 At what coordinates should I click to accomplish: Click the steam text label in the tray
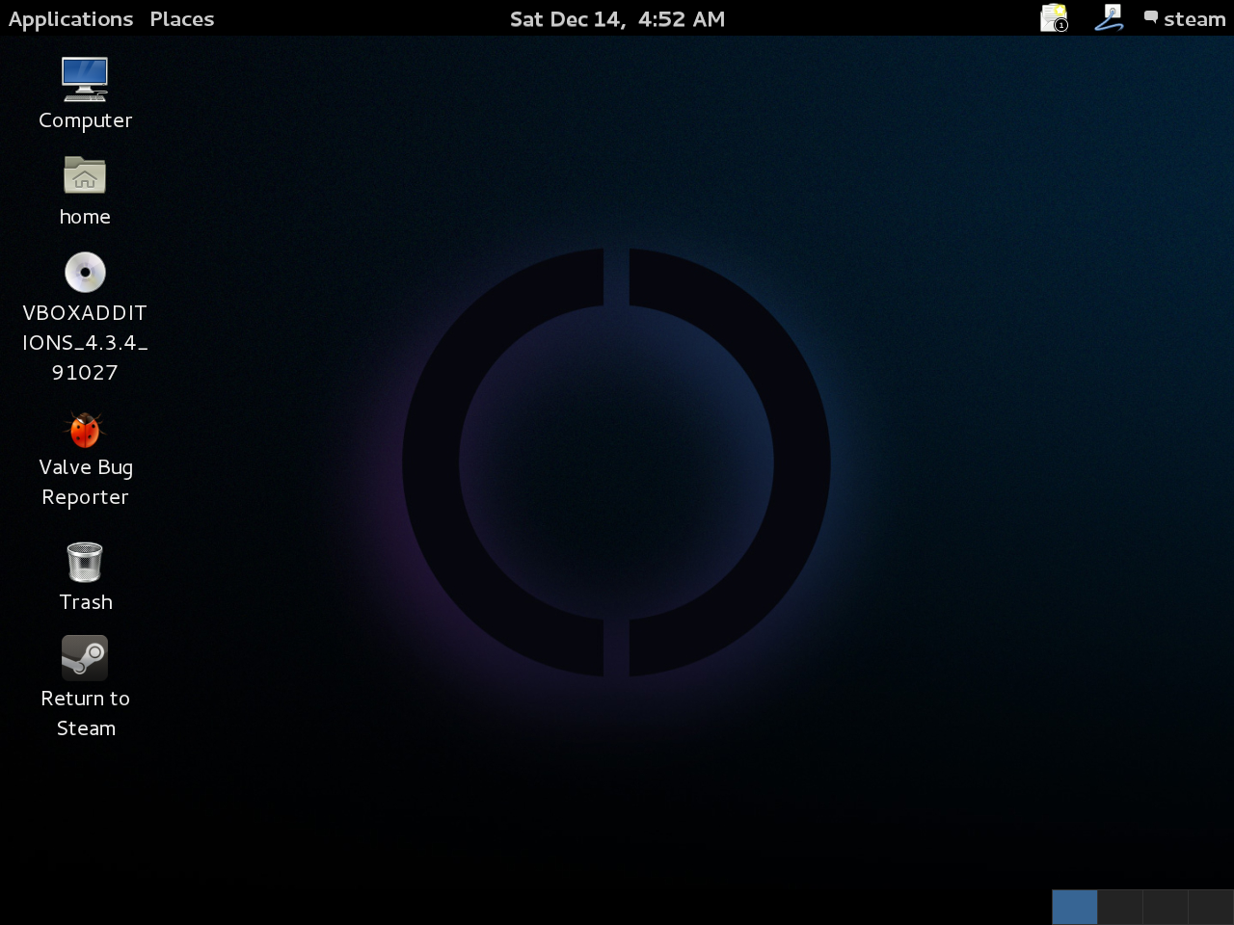tap(1194, 18)
